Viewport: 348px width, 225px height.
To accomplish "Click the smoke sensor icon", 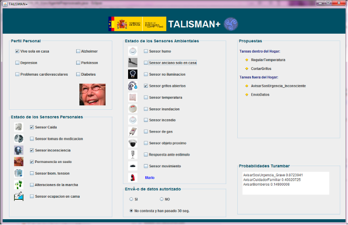I will pyautogui.click(x=133, y=51).
